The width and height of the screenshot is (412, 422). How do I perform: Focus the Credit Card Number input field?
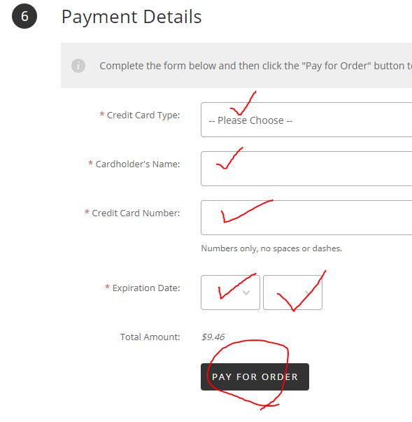(306, 218)
